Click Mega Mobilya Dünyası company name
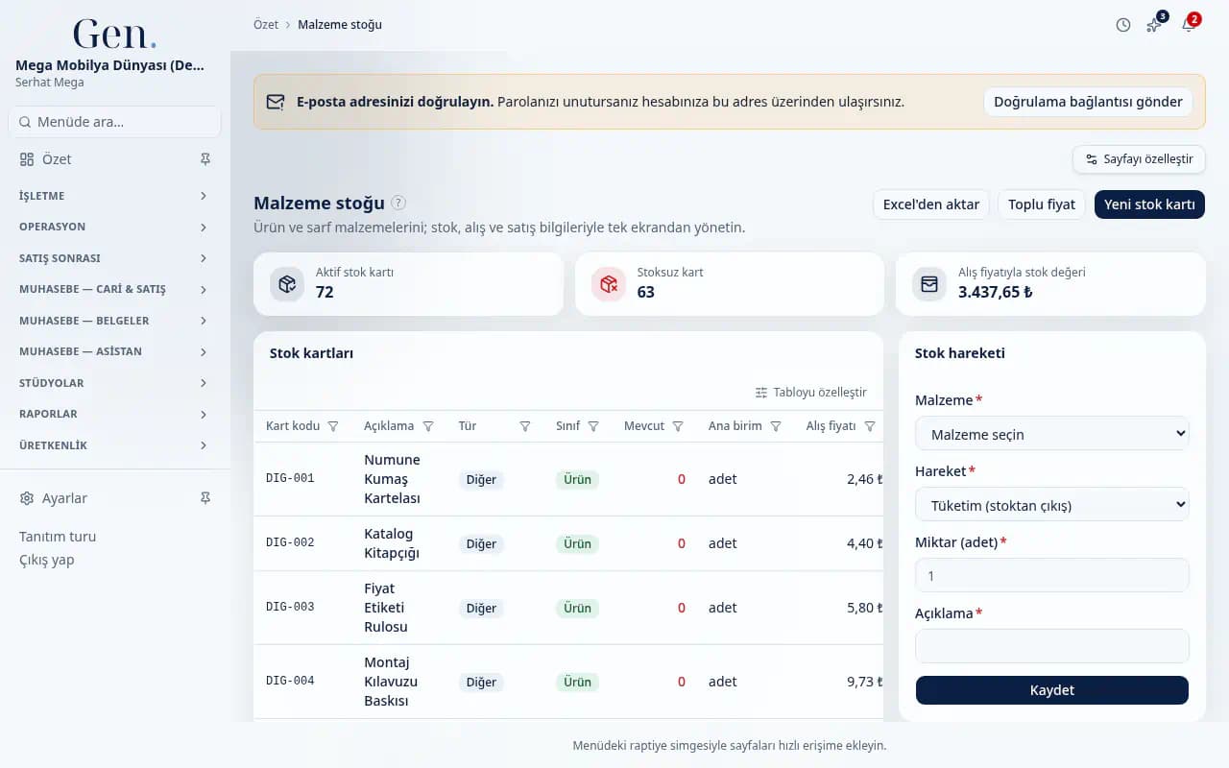The height and width of the screenshot is (768, 1229). point(109,65)
